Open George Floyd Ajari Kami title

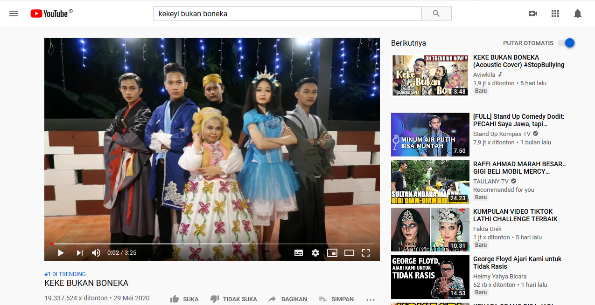pyautogui.click(x=518, y=263)
